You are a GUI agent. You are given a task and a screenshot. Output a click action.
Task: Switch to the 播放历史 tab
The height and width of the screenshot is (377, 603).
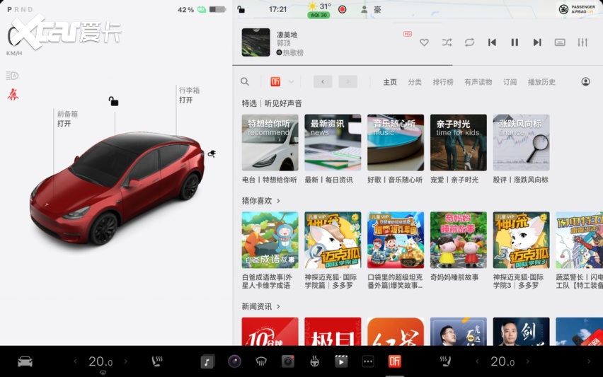click(x=541, y=82)
